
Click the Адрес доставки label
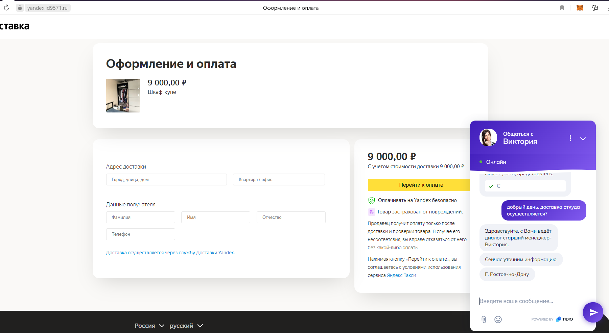point(126,167)
